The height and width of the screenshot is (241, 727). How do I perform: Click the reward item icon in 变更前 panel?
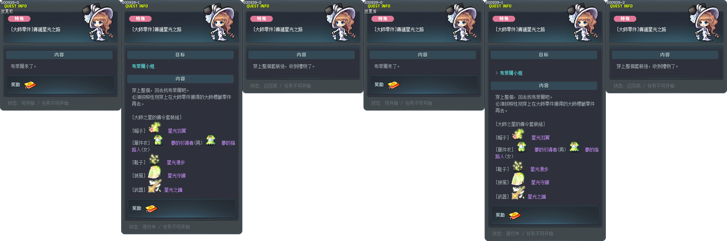click(30, 85)
